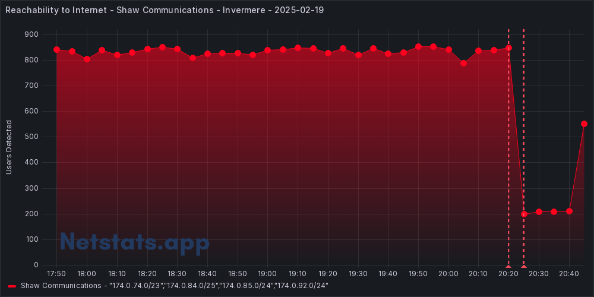The width and height of the screenshot is (594, 297).
Task: Select the data point at 20:40
Action: pyautogui.click(x=569, y=211)
